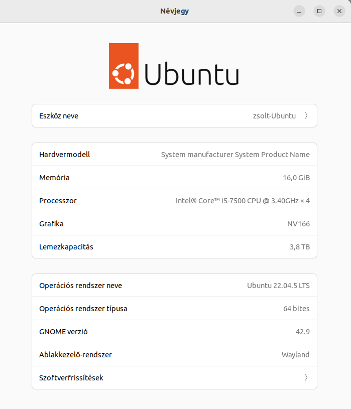This screenshot has height=409, width=351.
Task: Select the Ablakkezelő-rendszer Wayland value
Action: coord(295,355)
